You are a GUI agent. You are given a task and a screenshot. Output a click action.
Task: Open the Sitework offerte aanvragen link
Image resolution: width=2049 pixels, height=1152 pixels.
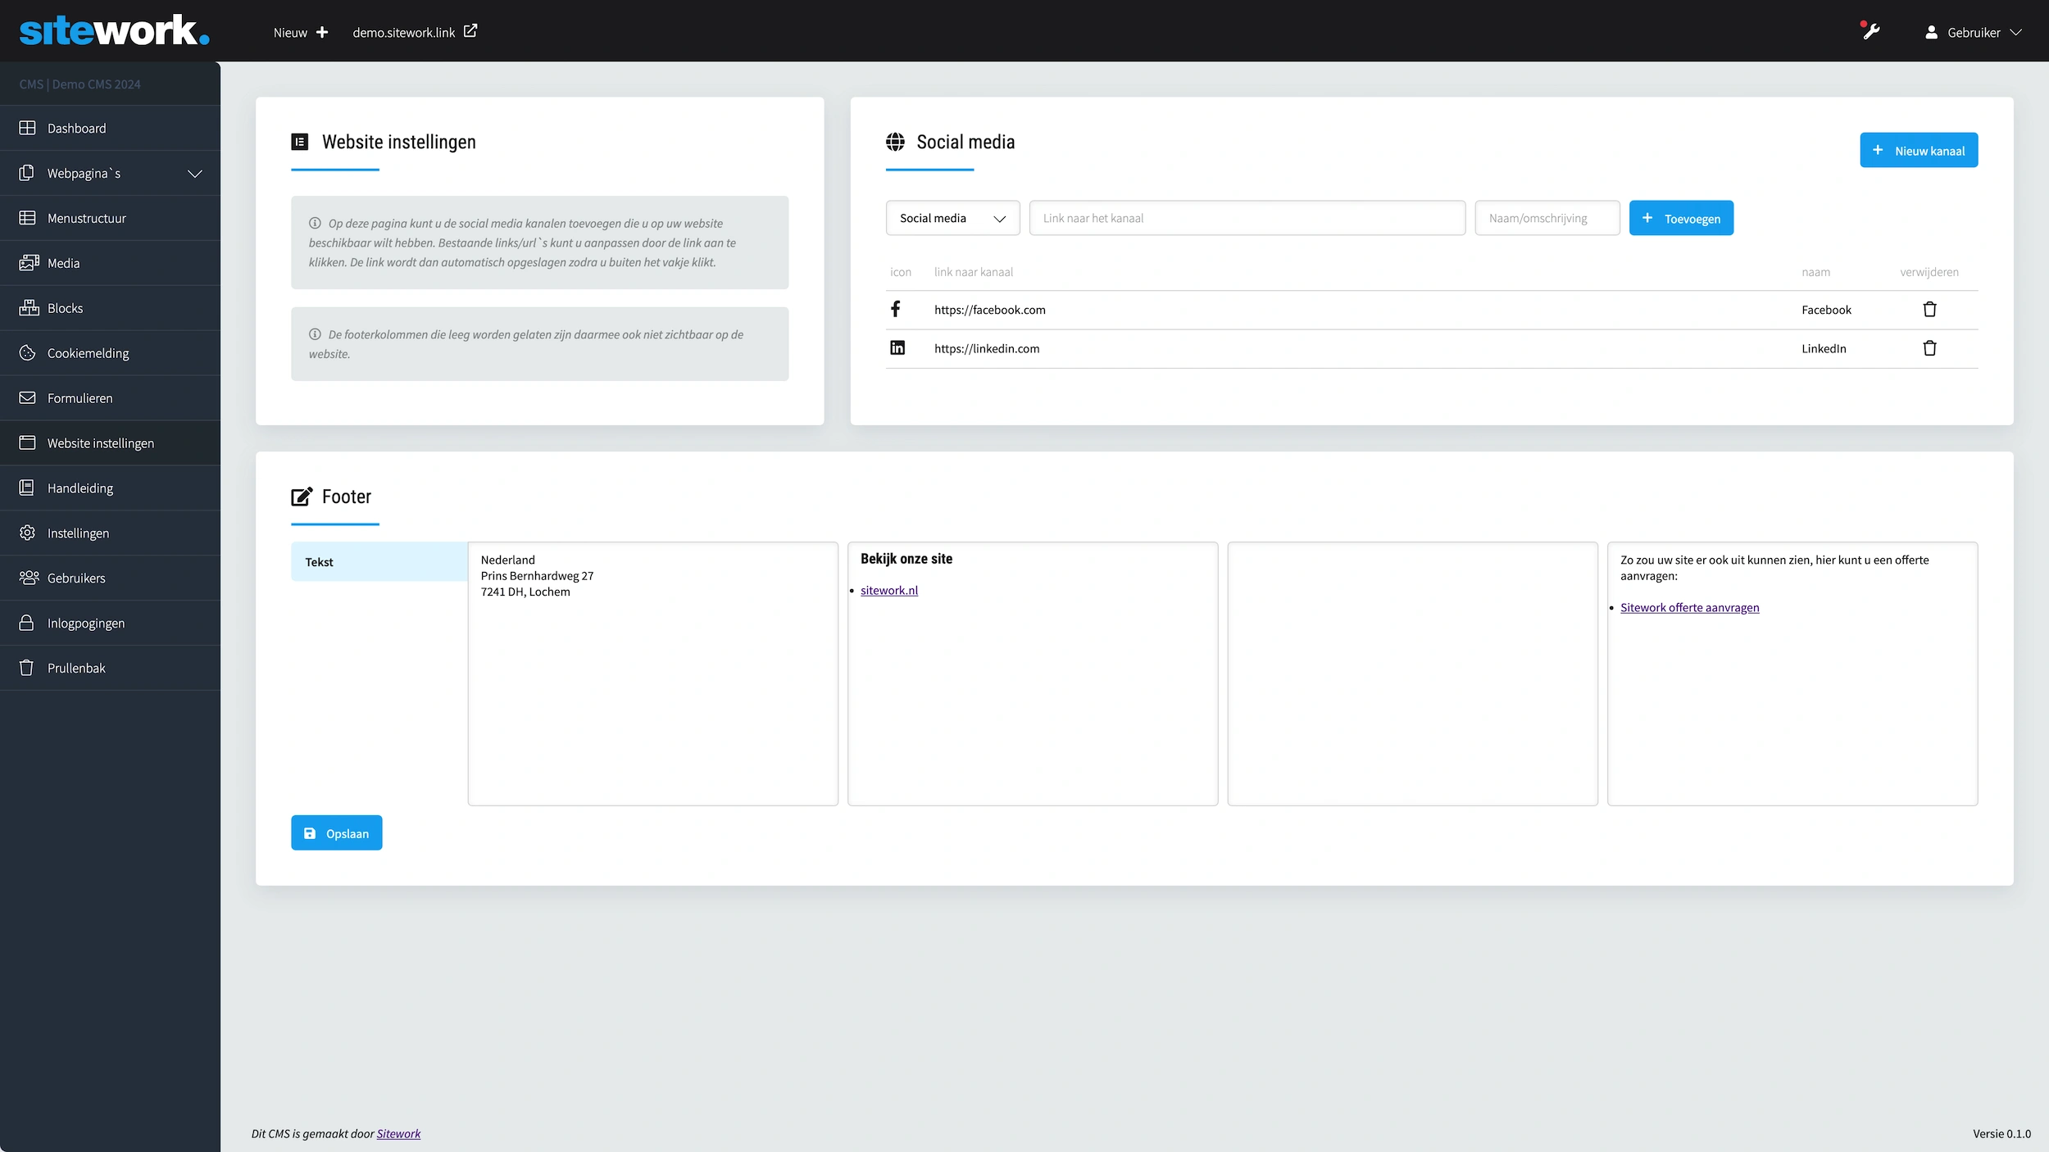1689,608
